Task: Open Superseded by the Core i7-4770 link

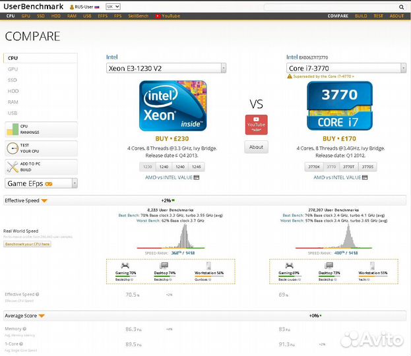Action: point(323,76)
